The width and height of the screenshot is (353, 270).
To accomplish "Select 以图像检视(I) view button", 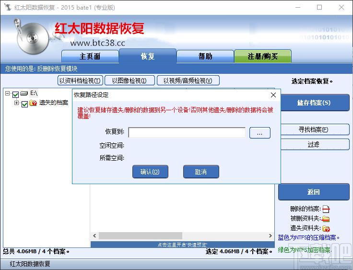I will pos(129,81).
